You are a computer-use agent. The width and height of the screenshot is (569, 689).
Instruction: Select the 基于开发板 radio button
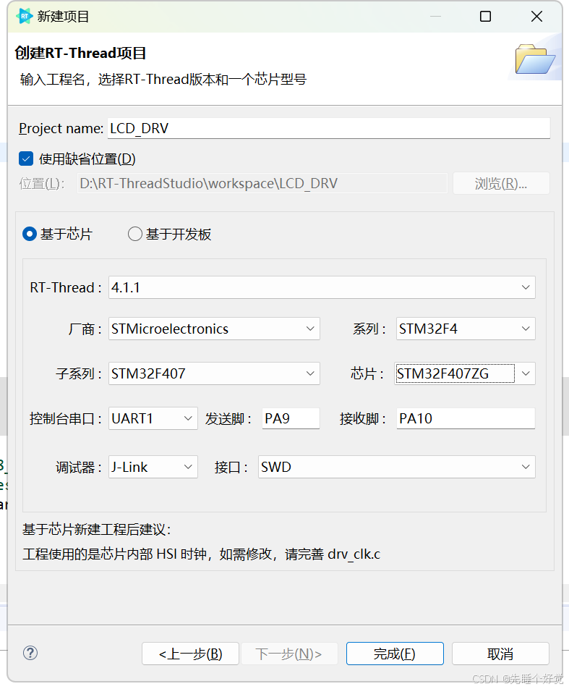[x=134, y=234]
